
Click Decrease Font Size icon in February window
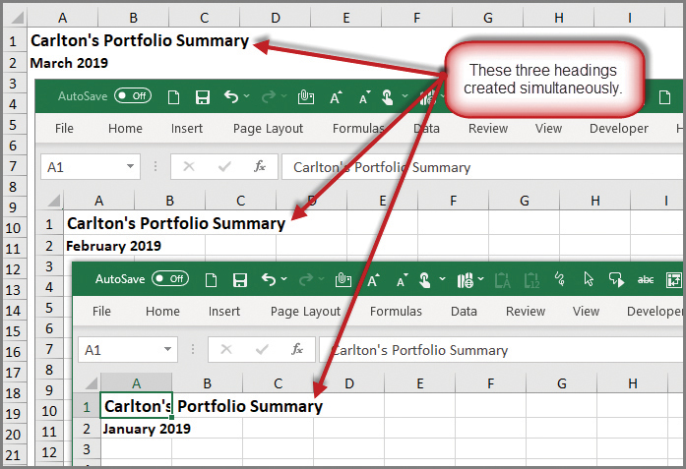[x=364, y=96]
